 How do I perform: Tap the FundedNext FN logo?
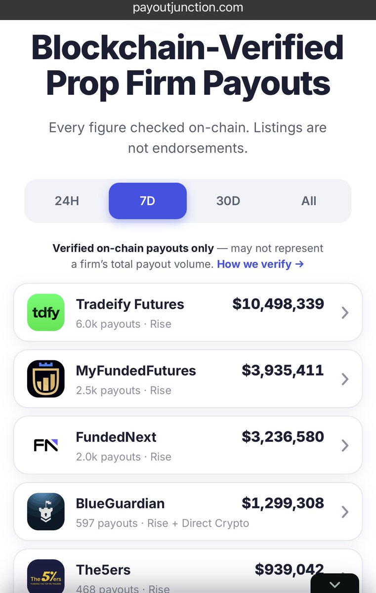(x=46, y=445)
